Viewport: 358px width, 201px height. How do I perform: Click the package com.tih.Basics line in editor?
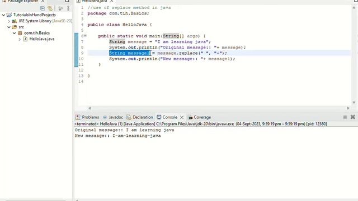(118, 13)
